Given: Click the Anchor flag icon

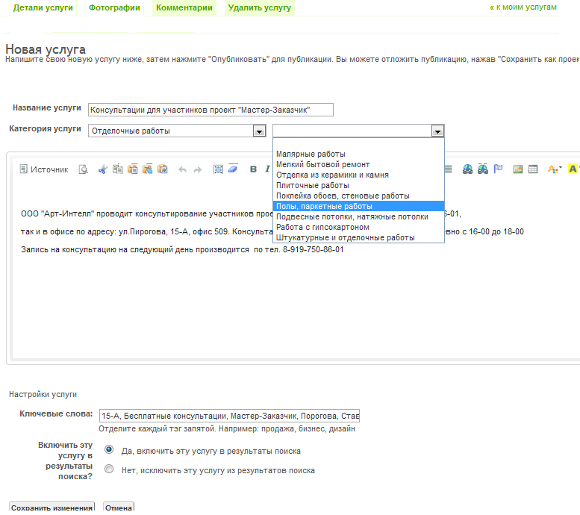Looking at the screenshot, I should [x=498, y=169].
